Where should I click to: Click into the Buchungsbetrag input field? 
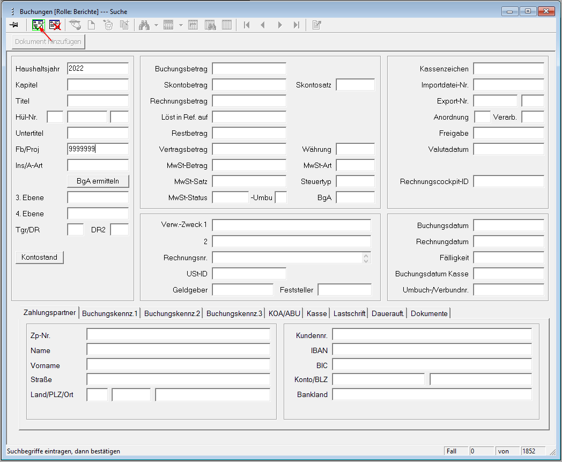[x=249, y=69]
